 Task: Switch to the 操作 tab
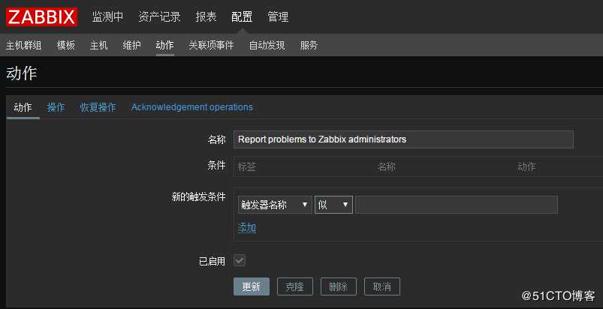(x=56, y=107)
